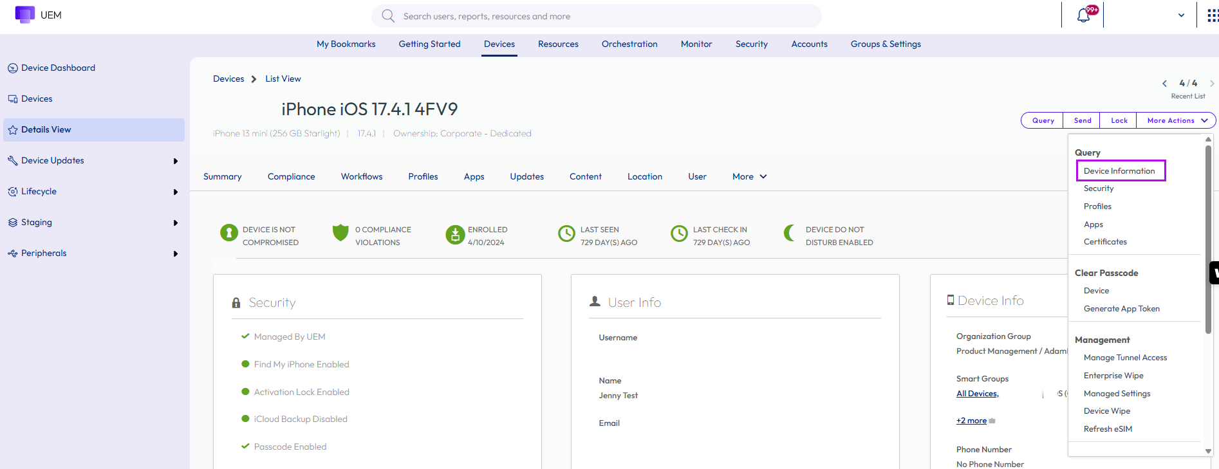Switch to the Compliance tab
This screenshot has height=469, width=1219.
pyautogui.click(x=292, y=176)
